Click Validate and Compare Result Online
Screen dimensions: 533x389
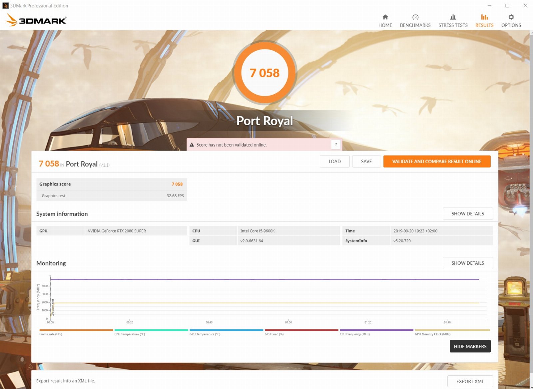[x=437, y=162]
